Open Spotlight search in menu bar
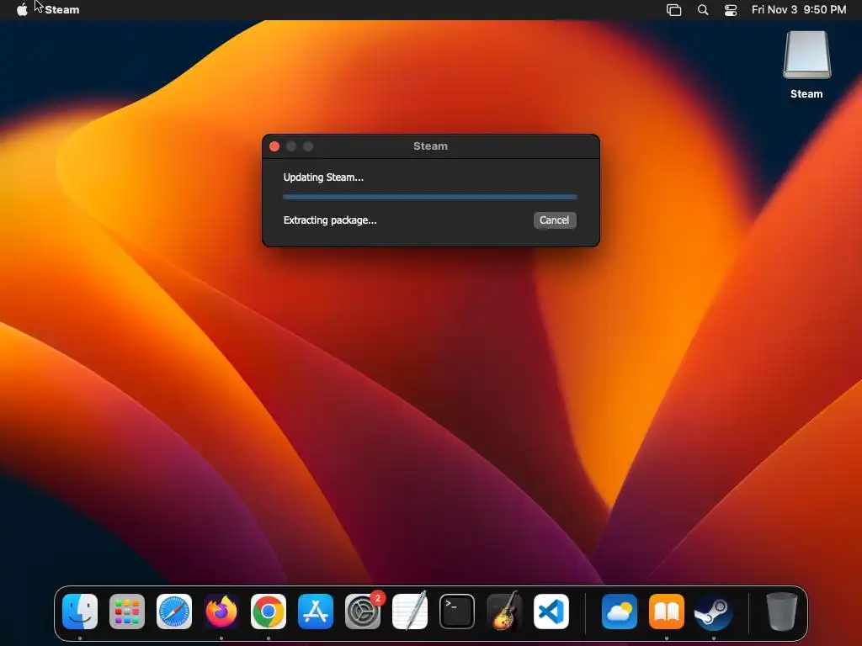Viewport: 862px width, 646px height. point(703,9)
